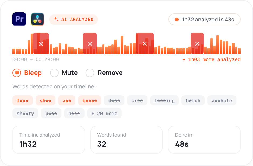
Task: Toggle the 'a**hole' word chip
Action: click(222, 100)
